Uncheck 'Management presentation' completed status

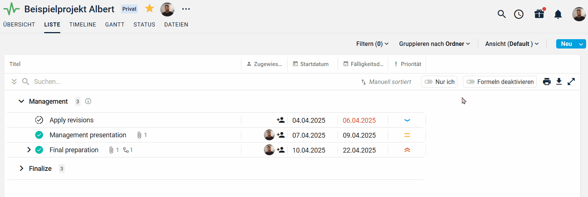point(39,135)
